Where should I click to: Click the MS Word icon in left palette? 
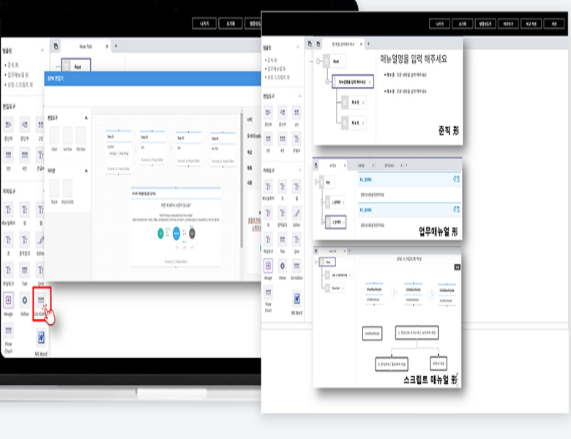coord(41,338)
